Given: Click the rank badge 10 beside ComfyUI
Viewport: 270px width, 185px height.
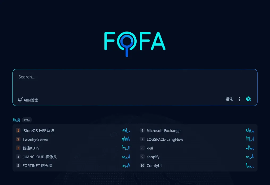Looking at the screenshot, I should (x=142, y=165).
